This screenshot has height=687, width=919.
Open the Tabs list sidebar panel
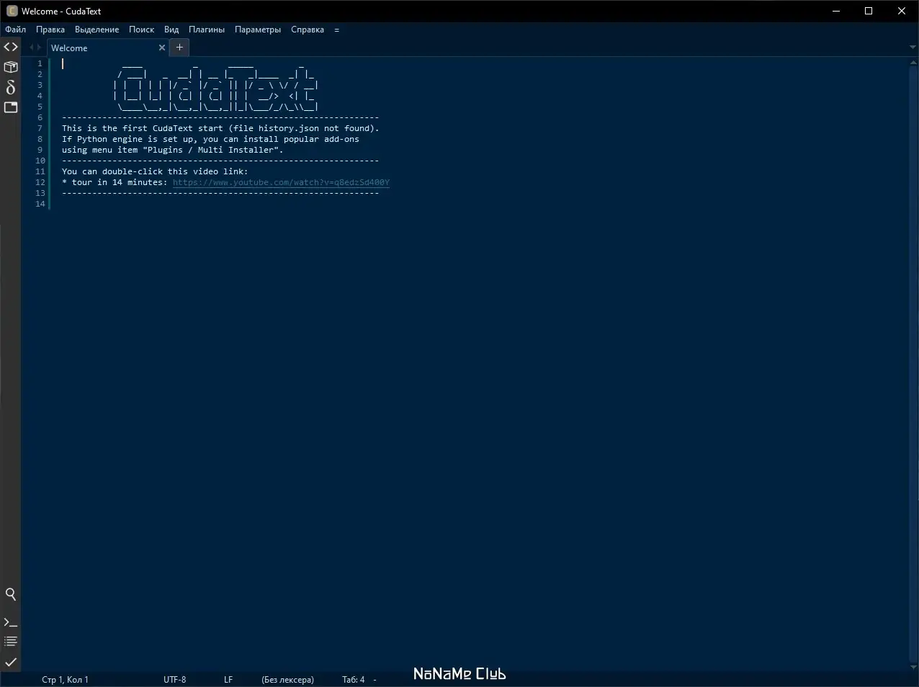coord(11,107)
